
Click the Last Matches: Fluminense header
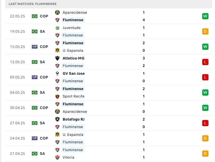(33, 4)
